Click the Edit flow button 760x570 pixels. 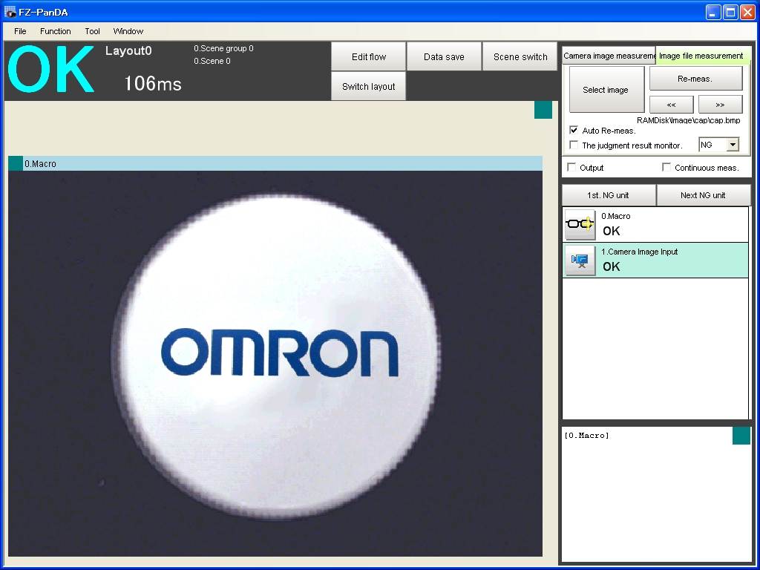coord(368,56)
